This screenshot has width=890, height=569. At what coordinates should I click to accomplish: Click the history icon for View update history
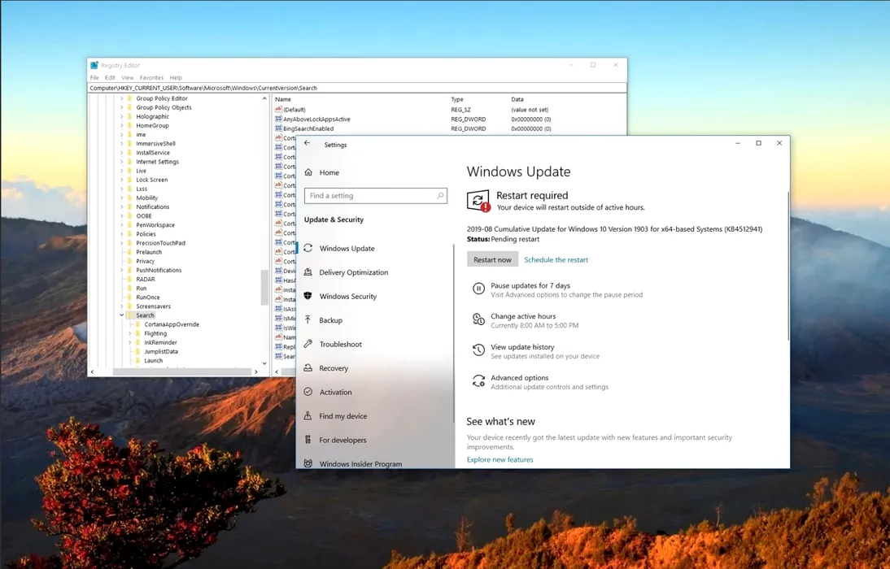pyautogui.click(x=478, y=350)
